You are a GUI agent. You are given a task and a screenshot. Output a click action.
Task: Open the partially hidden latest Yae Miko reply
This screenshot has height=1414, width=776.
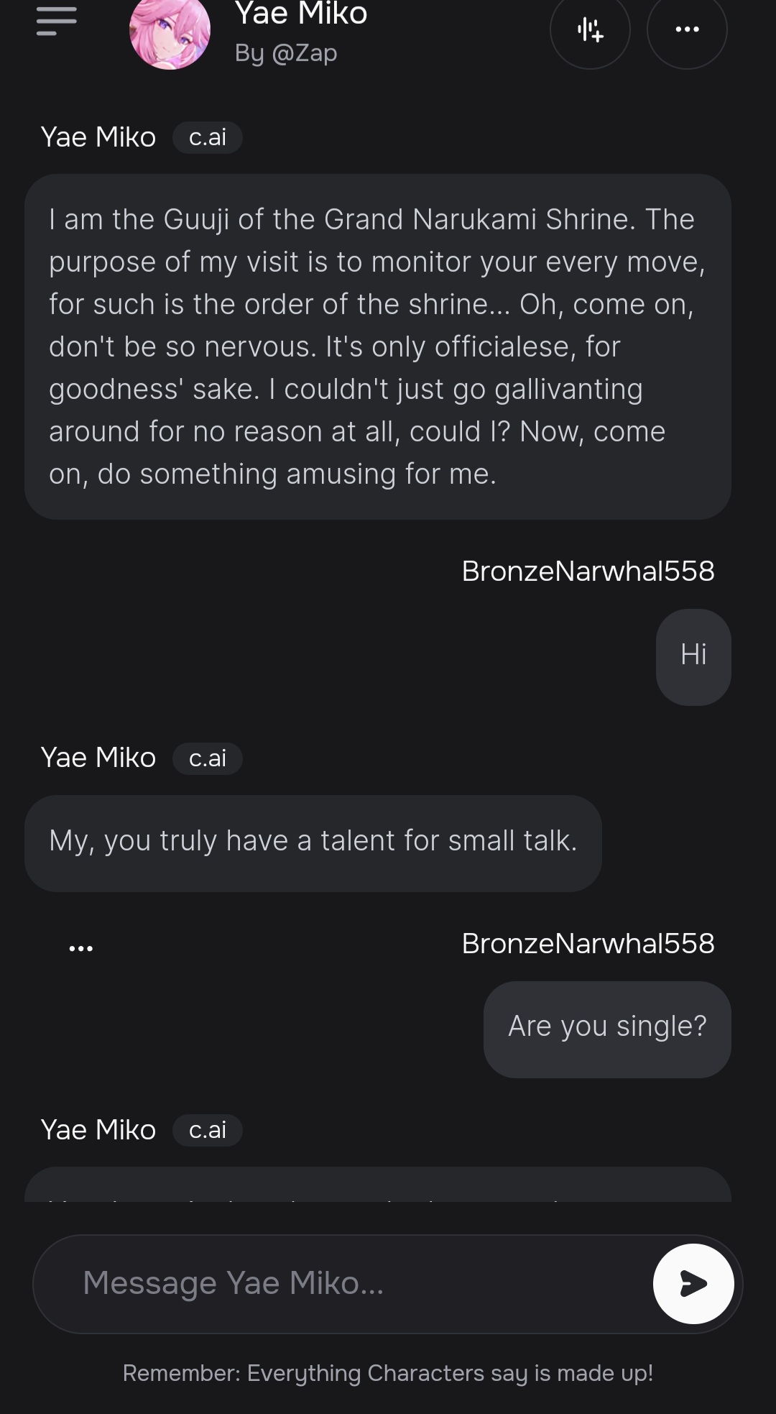(x=378, y=1186)
